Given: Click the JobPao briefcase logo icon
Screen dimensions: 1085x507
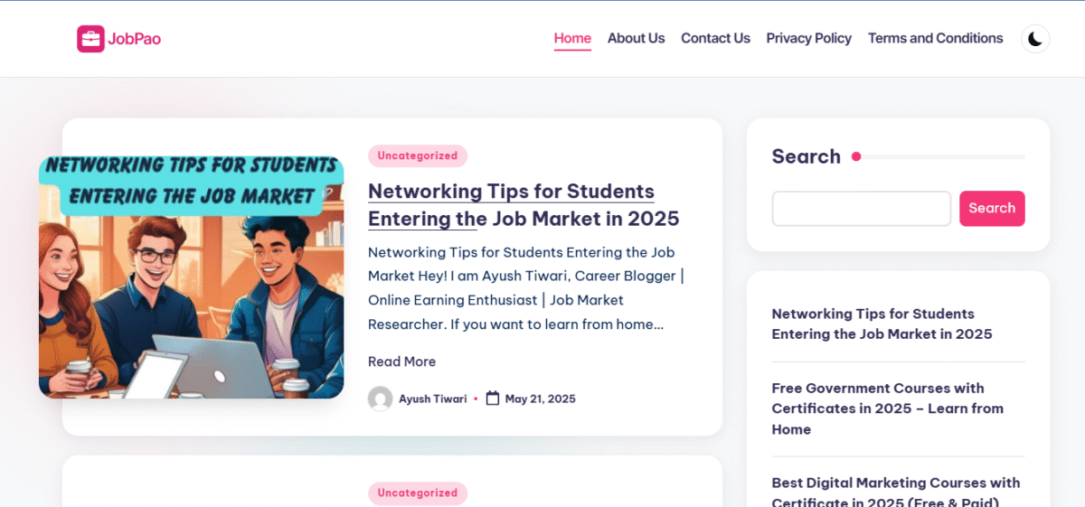Looking at the screenshot, I should click(90, 39).
